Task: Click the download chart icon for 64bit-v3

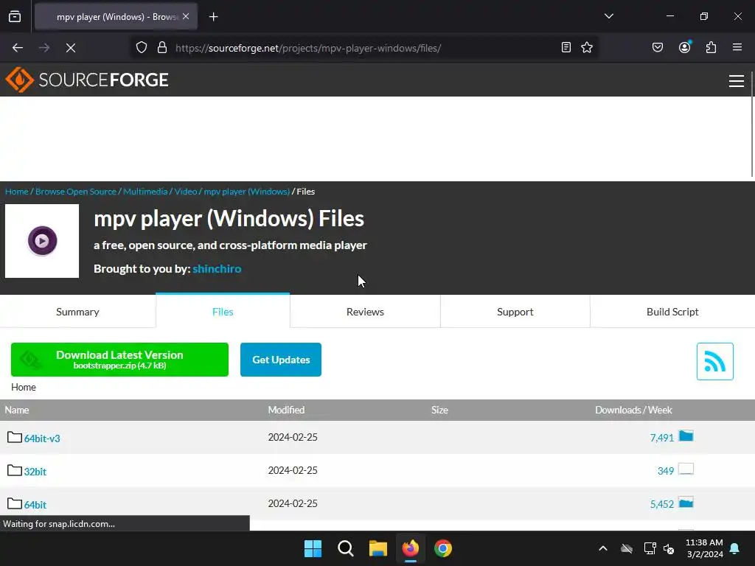Action: pyautogui.click(x=686, y=436)
